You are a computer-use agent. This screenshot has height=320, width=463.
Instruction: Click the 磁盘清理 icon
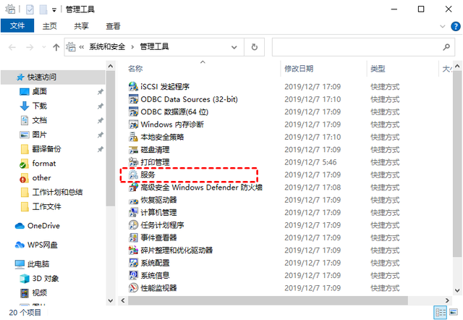point(133,150)
